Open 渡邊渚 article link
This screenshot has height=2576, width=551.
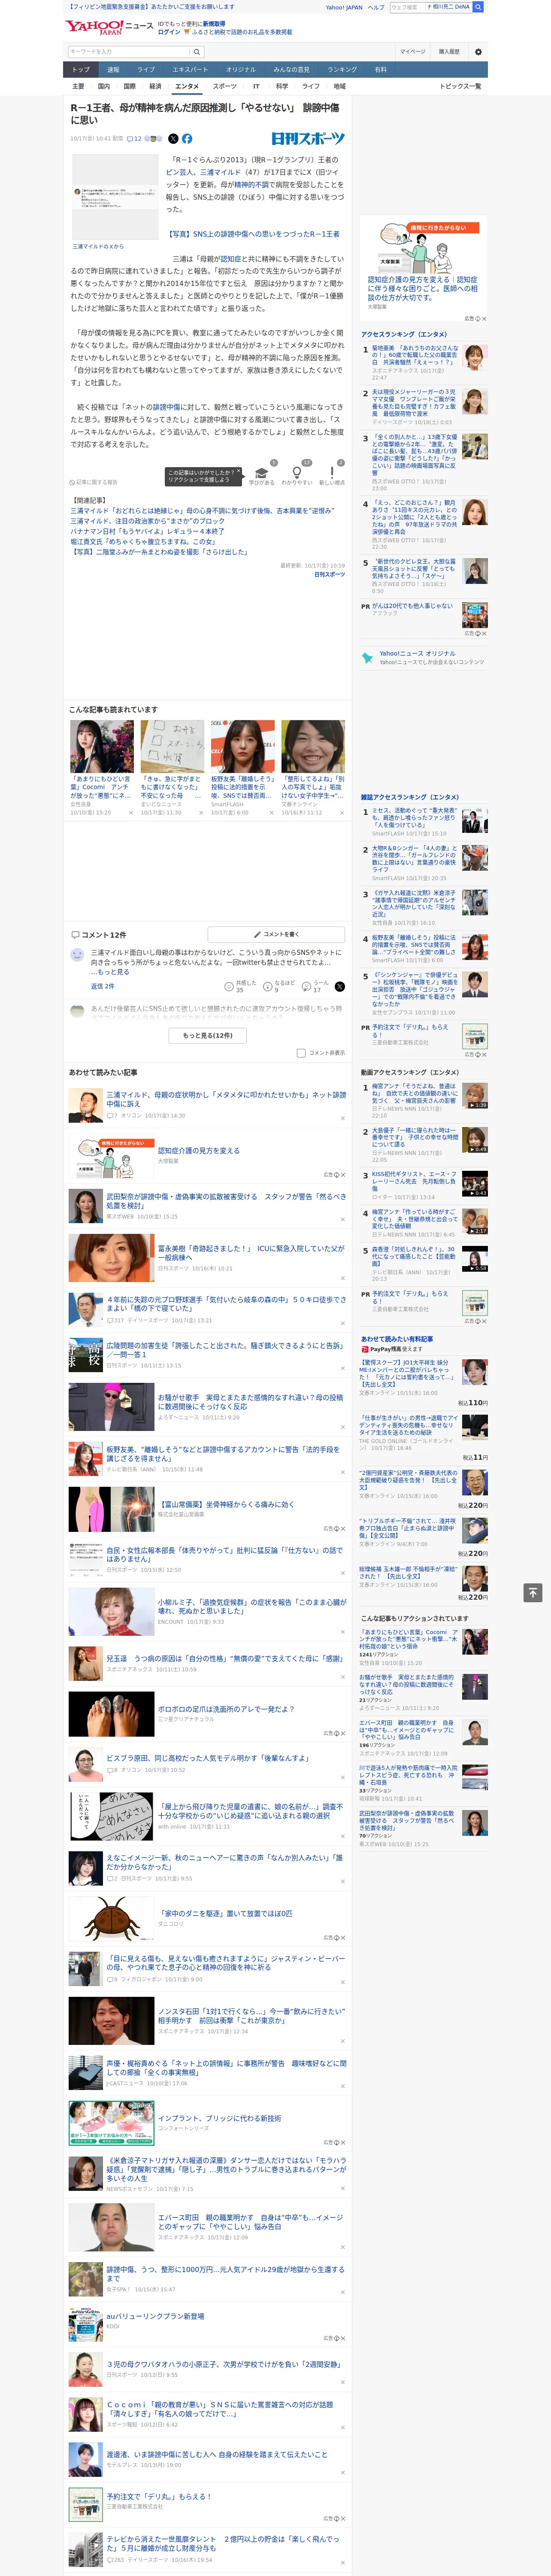tap(217, 2454)
